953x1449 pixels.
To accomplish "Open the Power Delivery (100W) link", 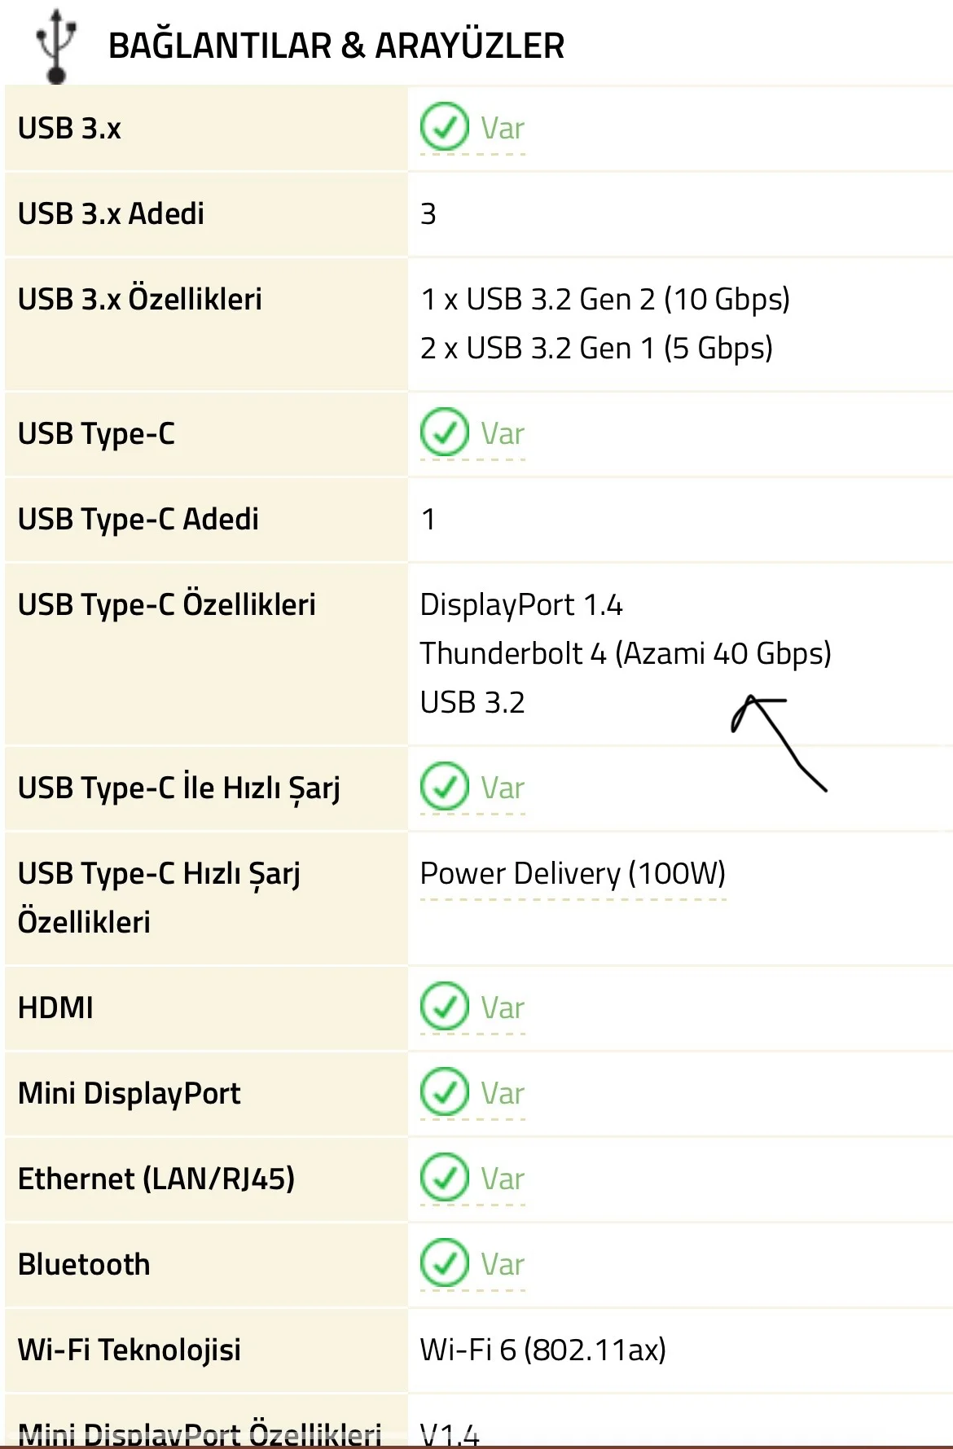I will (573, 874).
